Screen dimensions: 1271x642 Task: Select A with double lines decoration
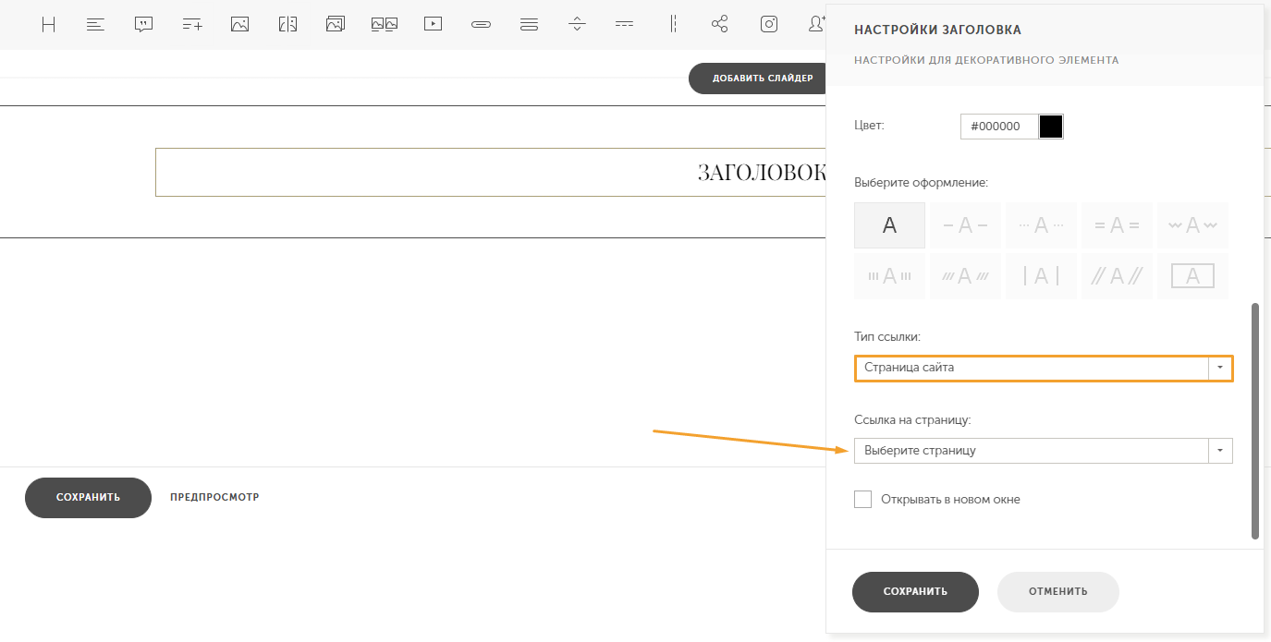pyautogui.click(x=1117, y=225)
